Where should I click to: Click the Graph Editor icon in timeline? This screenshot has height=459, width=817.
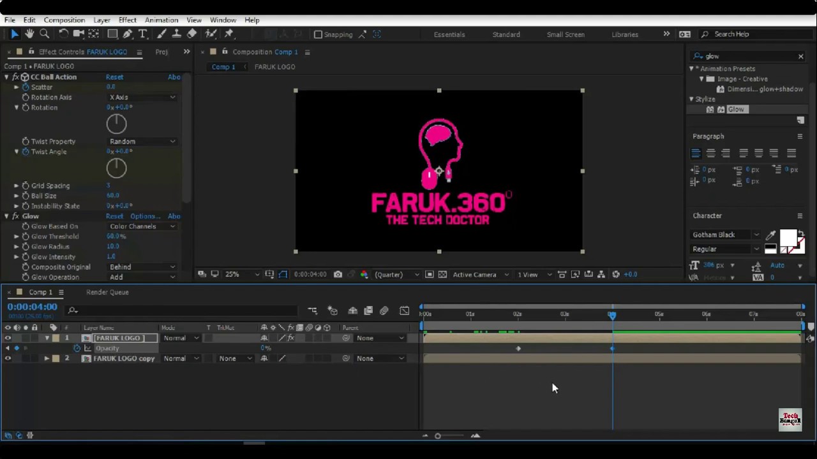(404, 310)
